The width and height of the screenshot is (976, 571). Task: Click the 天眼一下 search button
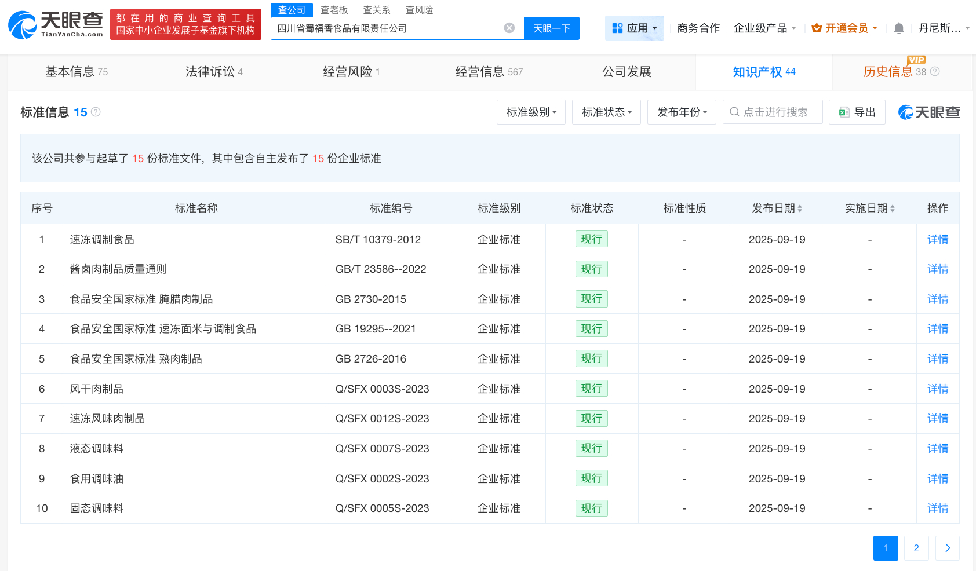pyautogui.click(x=551, y=28)
